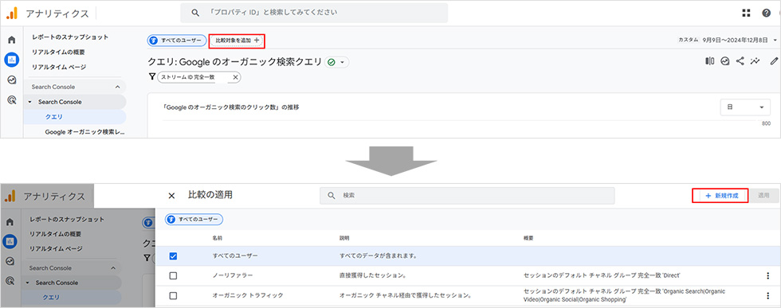Check the ノーリファラー checkbox
This screenshot has width=781, height=308.
tap(174, 275)
